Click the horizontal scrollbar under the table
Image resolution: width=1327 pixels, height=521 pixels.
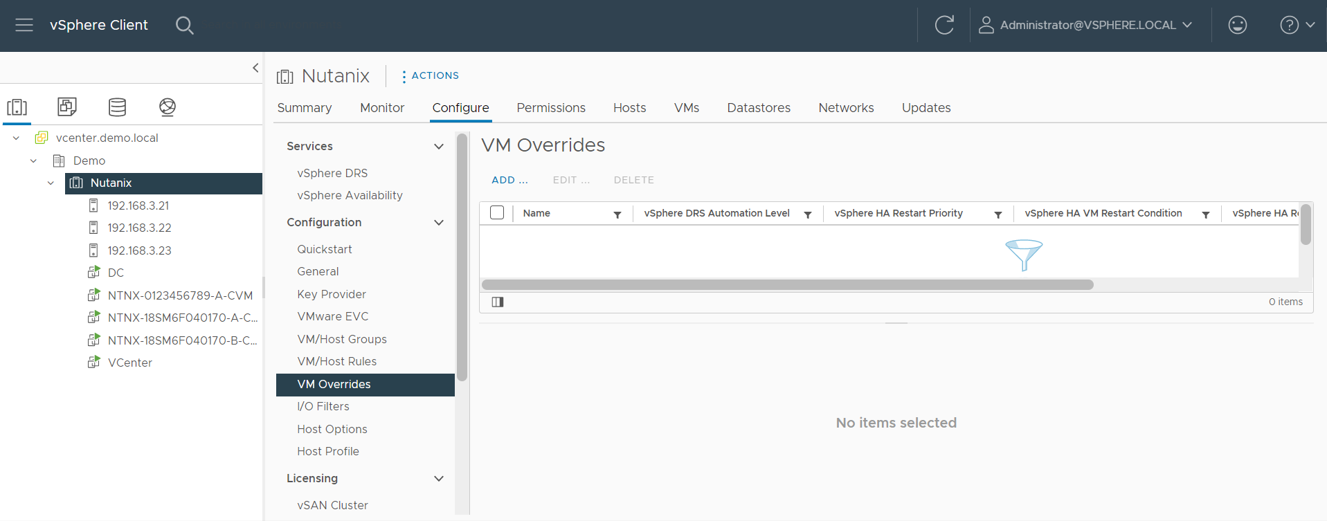pos(787,285)
